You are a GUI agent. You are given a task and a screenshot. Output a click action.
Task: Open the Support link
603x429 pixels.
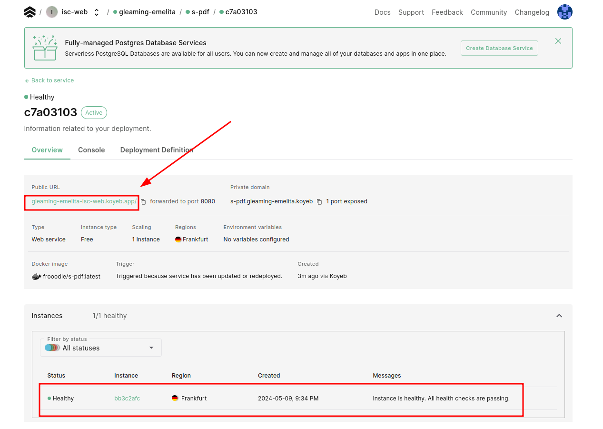point(411,12)
